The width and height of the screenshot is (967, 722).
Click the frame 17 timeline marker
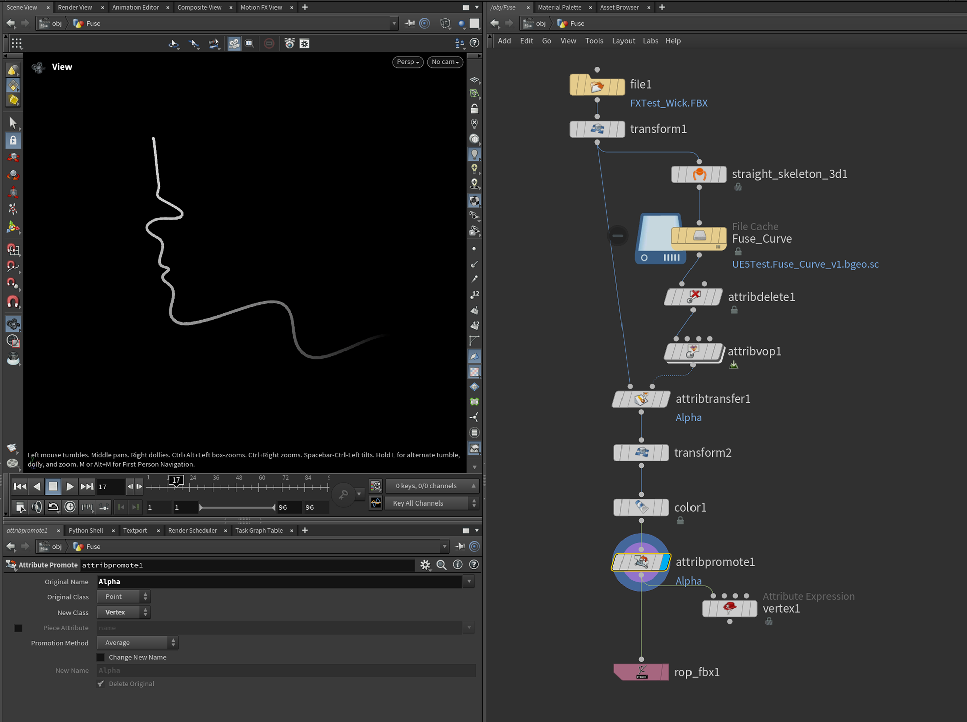pyautogui.click(x=176, y=480)
